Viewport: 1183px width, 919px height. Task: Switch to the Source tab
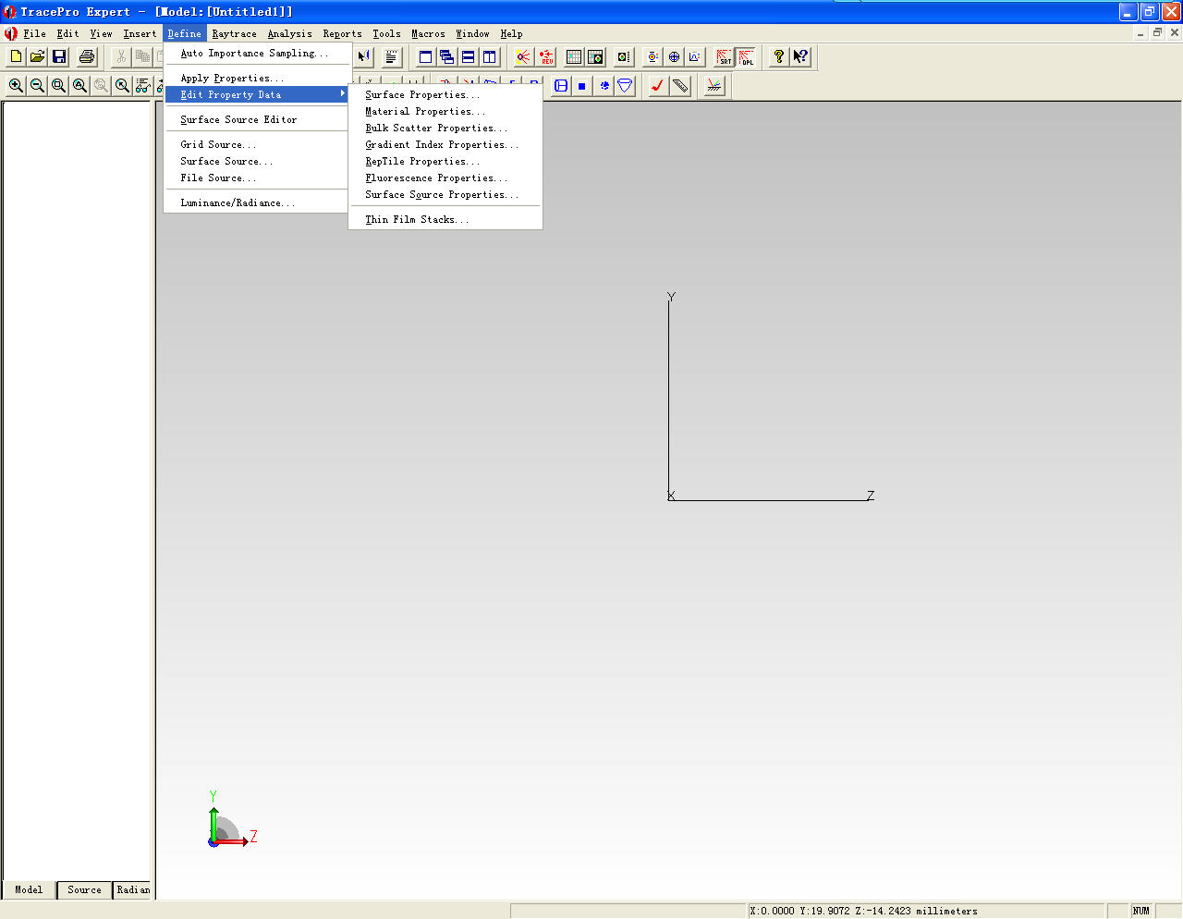coord(84,889)
